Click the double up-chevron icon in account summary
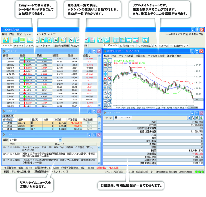Viewport: 206px width, 197px height. click(189, 118)
